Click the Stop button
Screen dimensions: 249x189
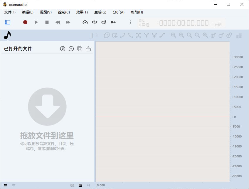(x=47, y=22)
